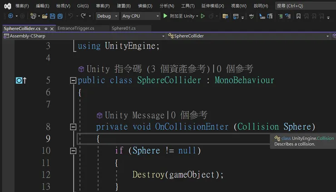Viewport: 336px width, 192px height.
Task: Focus the 搜尋 (Ctrl+Q) search box
Action: tap(306, 6)
